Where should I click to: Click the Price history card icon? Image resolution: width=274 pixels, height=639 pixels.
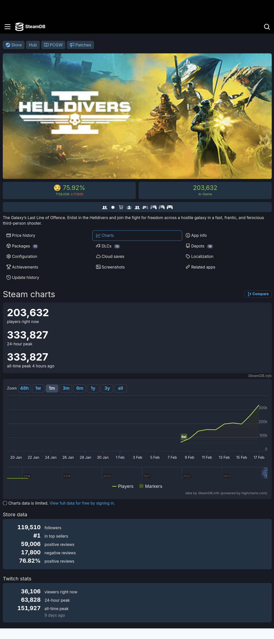click(9, 235)
